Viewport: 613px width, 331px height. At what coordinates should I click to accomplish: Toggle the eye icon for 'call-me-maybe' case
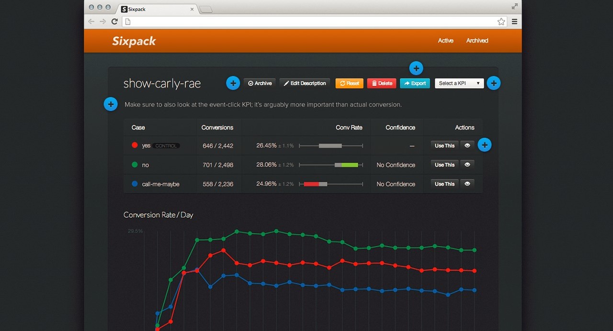[467, 184]
